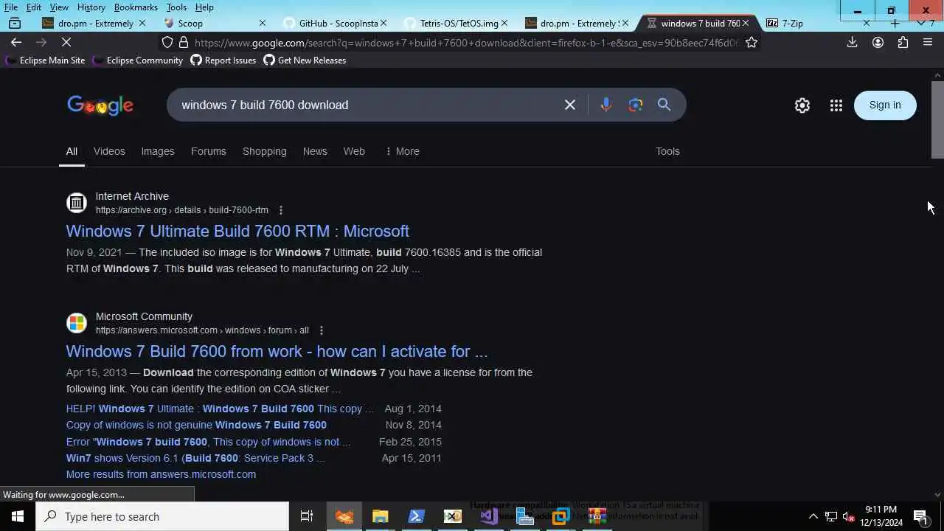Select the Web results tab
This screenshot has height=531, width=944.
point(354,151)
